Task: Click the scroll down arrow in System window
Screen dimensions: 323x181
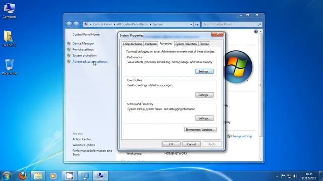Action: click(x=261, y=159)
